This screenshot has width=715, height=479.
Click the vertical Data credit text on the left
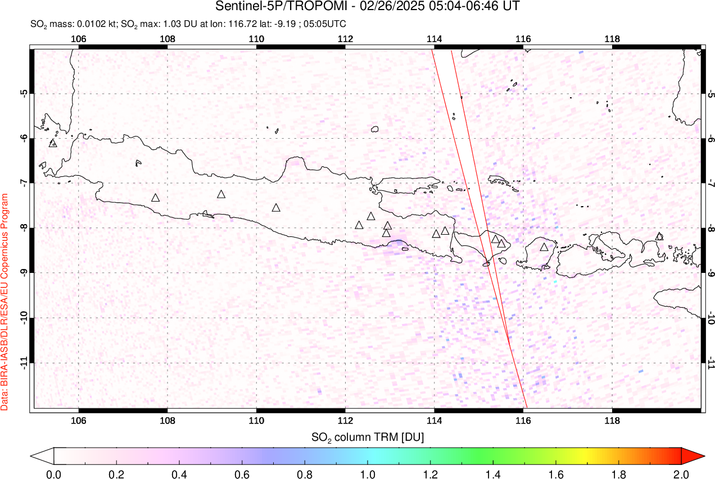4,302
